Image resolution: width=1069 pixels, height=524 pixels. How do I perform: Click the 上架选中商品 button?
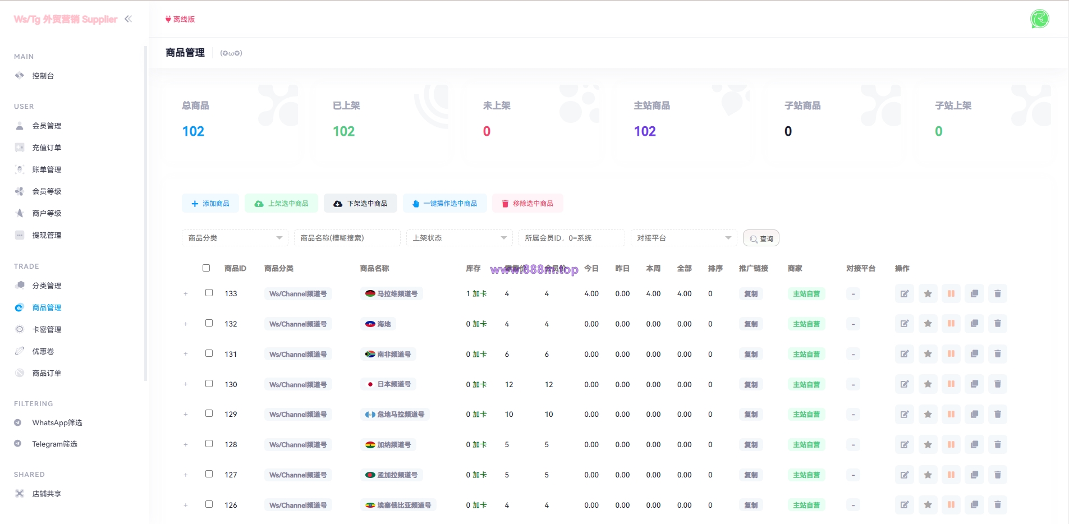pyautogui.click(x=281, y=203)
